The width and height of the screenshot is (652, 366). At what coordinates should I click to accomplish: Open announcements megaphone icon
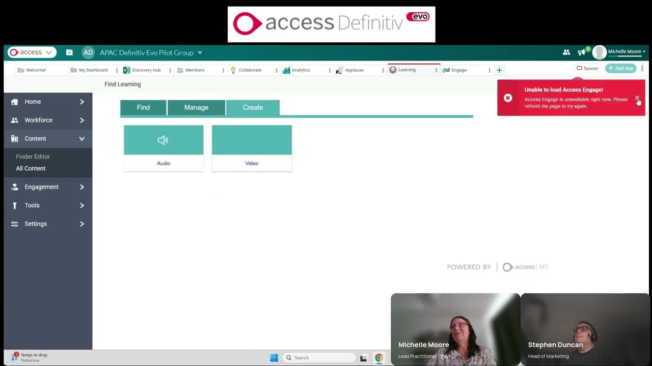[581, 52]
